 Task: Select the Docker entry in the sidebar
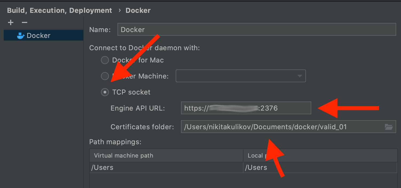click(39, 36)
